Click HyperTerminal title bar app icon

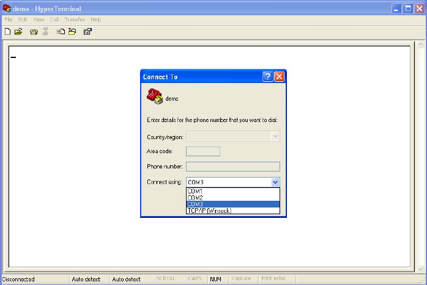pos(7,9)
